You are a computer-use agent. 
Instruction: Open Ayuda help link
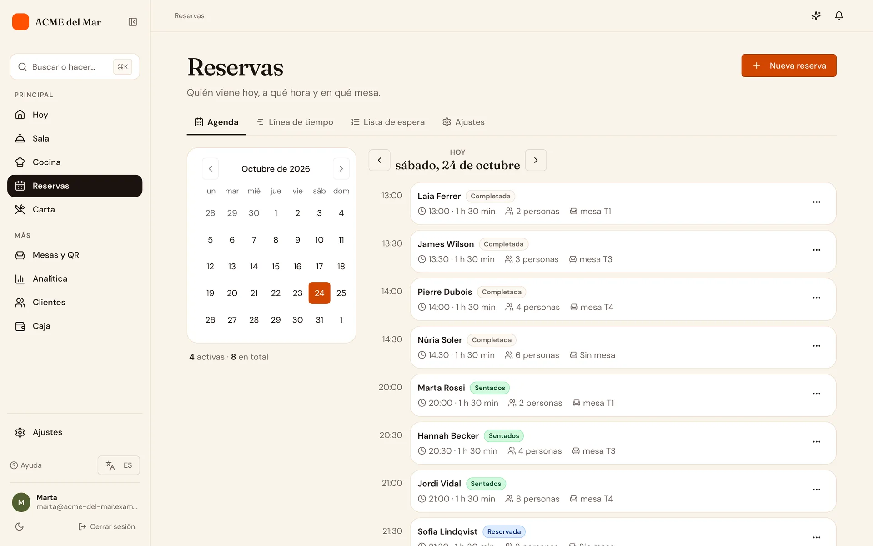pos(26,465)
